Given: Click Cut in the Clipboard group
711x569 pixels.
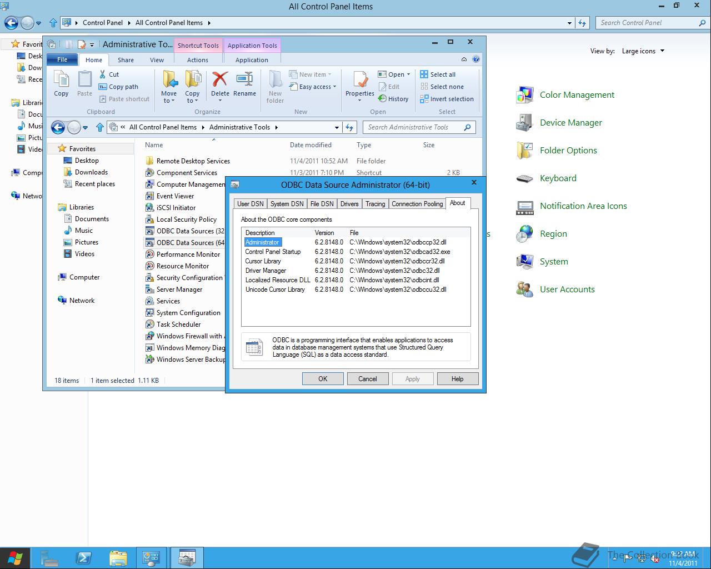Looking at the screenshot, I should (109, 74).
